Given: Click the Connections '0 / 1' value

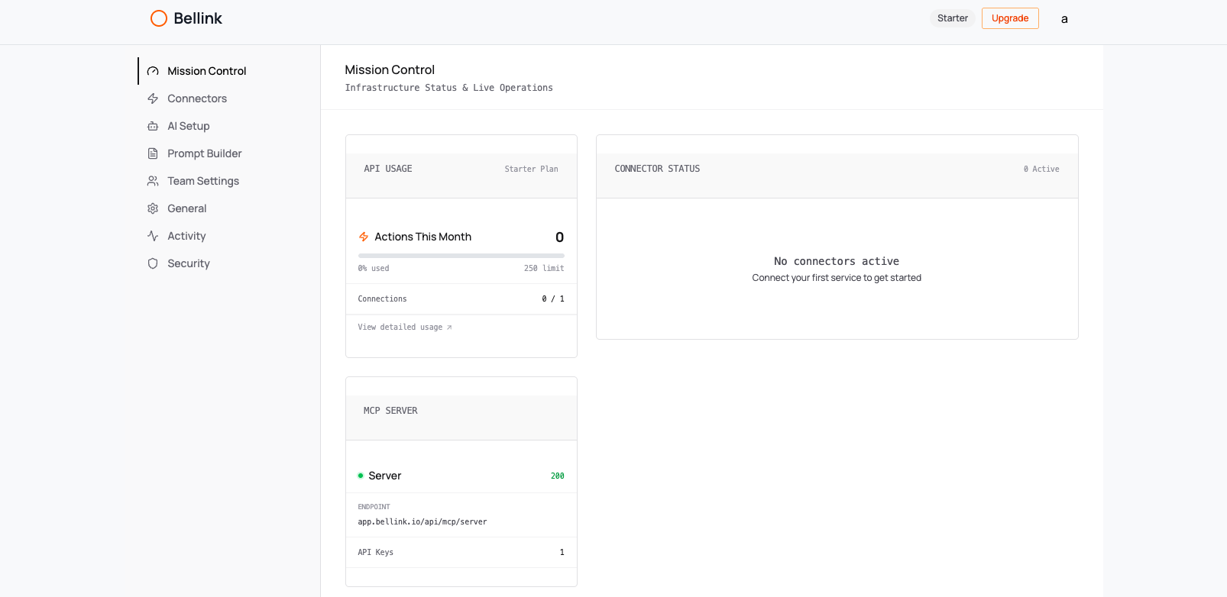Looking at the screenshot, I should (x=553, y=299).
